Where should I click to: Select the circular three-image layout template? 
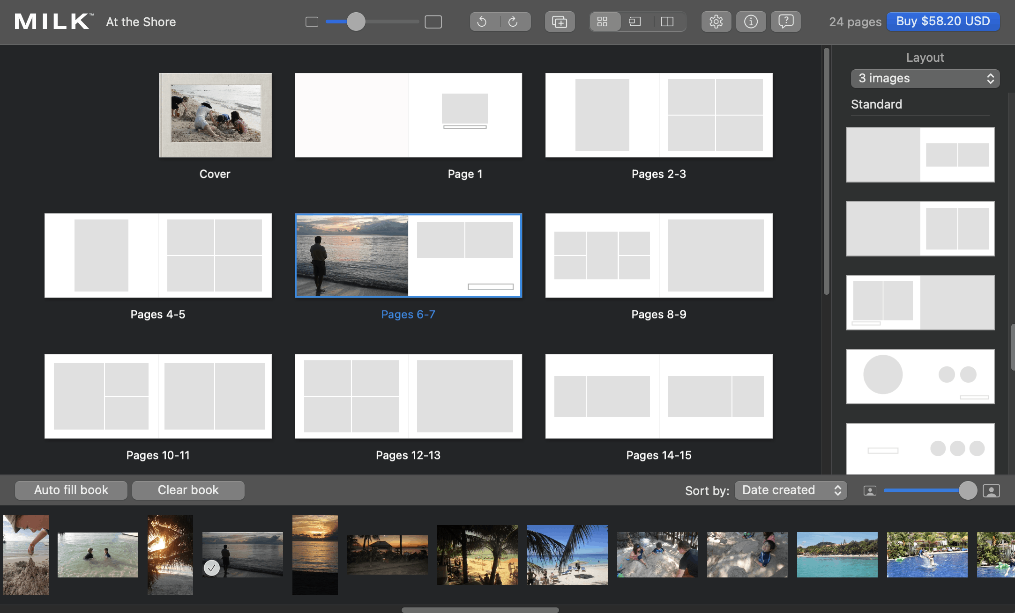(x=920, y=376)
